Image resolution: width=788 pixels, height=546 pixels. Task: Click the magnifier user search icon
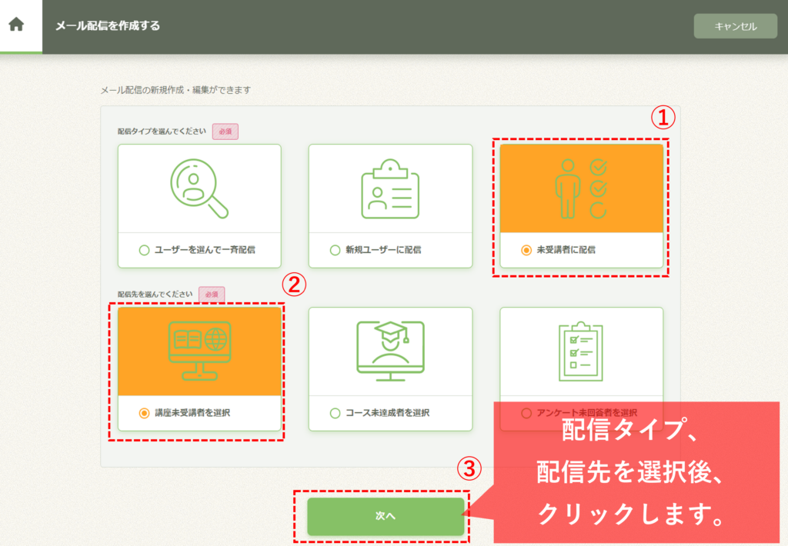coord(199,188)
